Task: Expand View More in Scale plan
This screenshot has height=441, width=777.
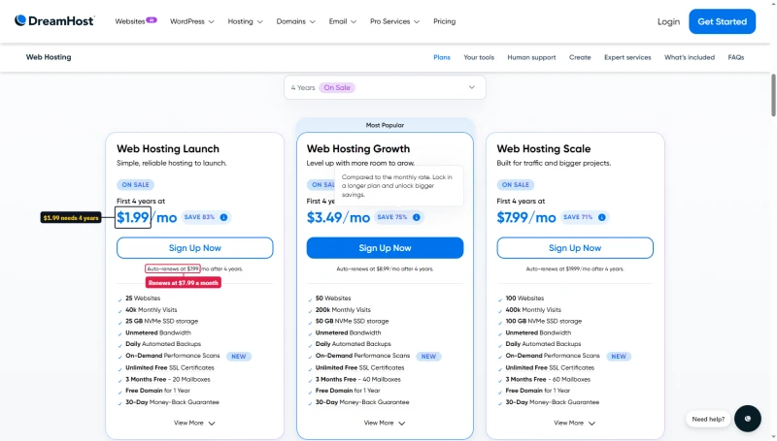Action: 574,424
